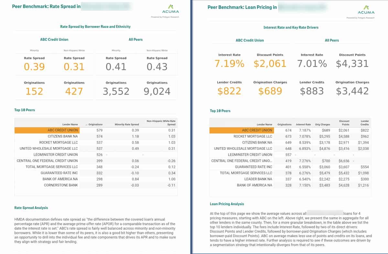The image size is (388, 254).
Task: Click 'Top 10 Peers' heading on Loan Pricing page
Action: pyautogui.click(x=220, y=111)
